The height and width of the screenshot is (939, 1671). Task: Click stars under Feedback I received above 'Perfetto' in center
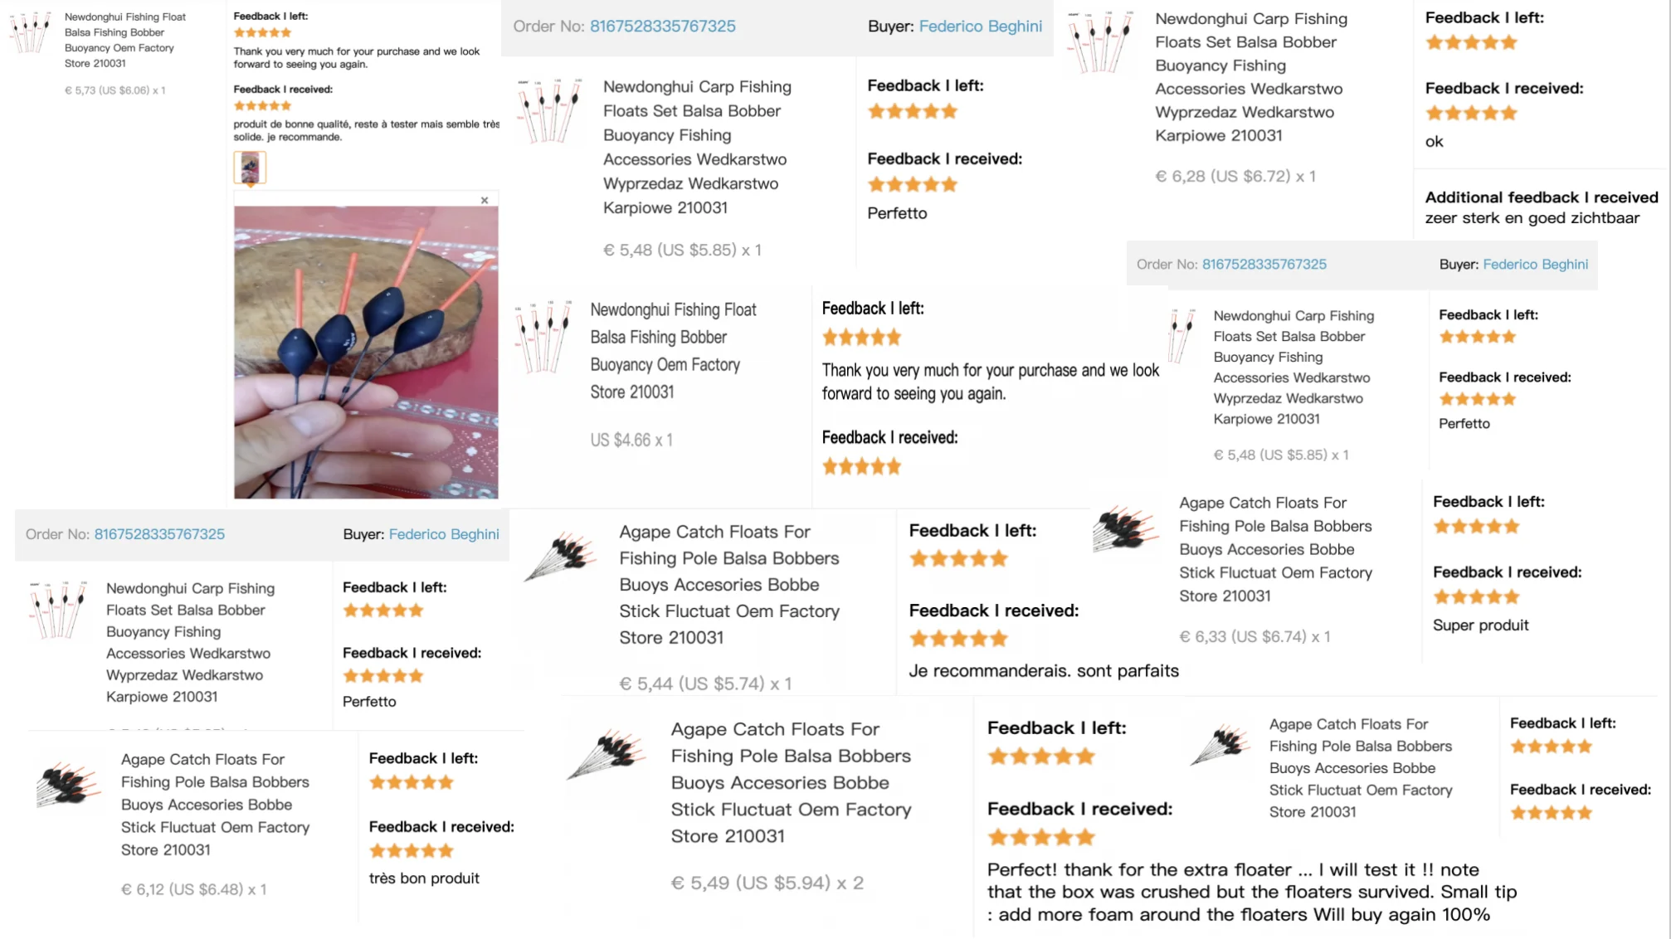coord(912,185)
